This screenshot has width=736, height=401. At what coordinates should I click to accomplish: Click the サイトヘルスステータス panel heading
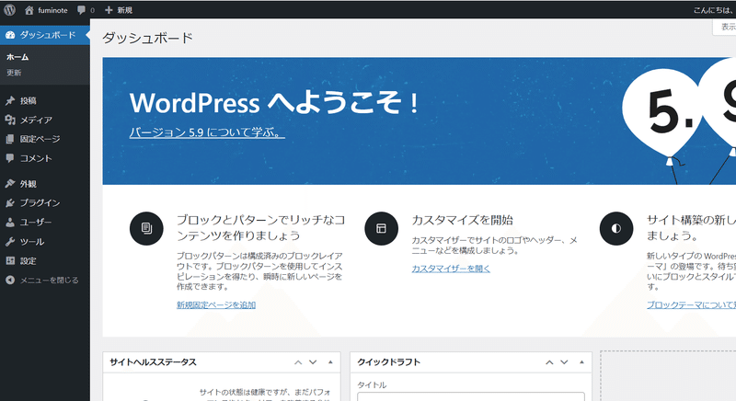153,362
